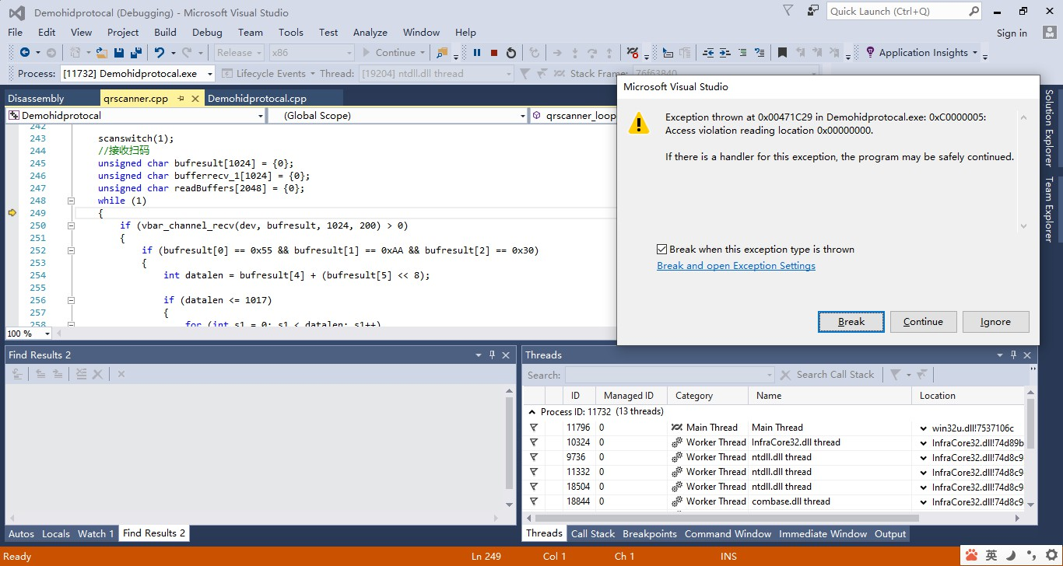The height and width of the screenshot is (566, 1063).
Task: Toggle flag for thread 10324 row
Action: [534, 442]
